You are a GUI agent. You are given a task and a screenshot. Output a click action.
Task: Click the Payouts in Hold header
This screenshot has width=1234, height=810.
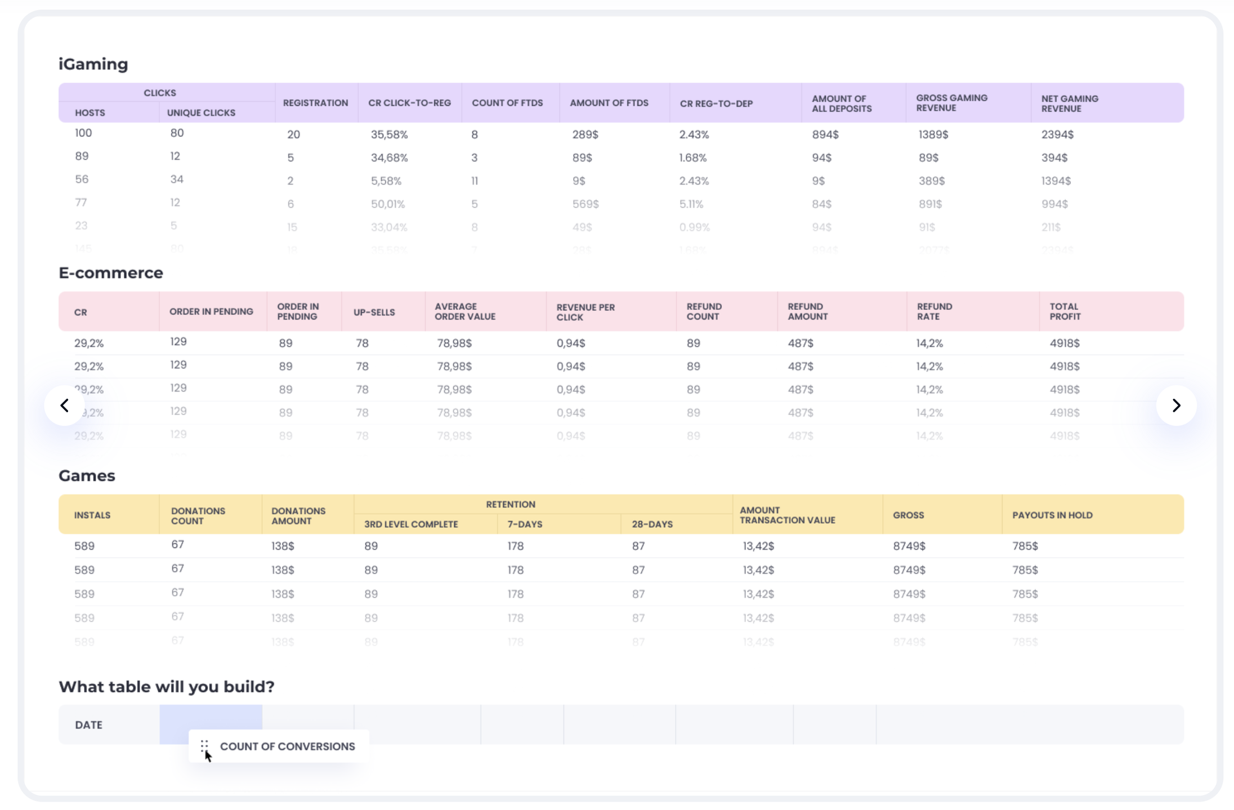tap(1052, 515)
